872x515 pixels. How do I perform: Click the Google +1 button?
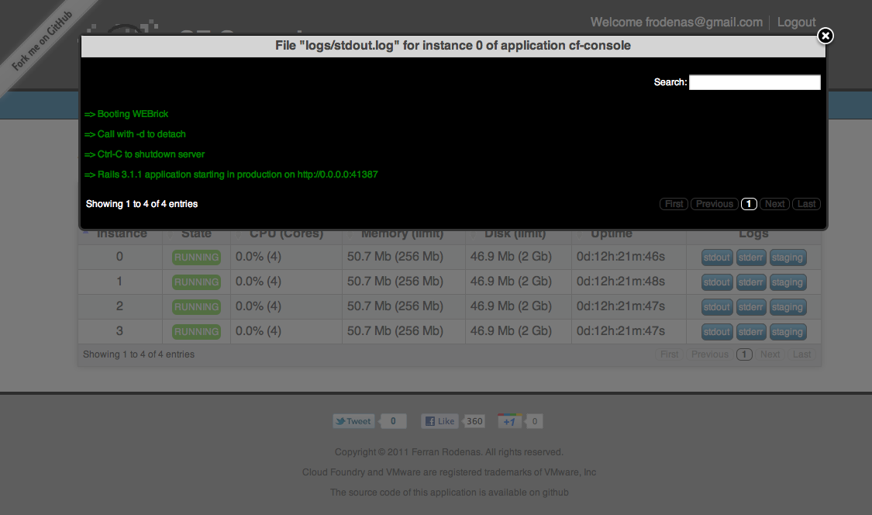[x=509, y=421]
